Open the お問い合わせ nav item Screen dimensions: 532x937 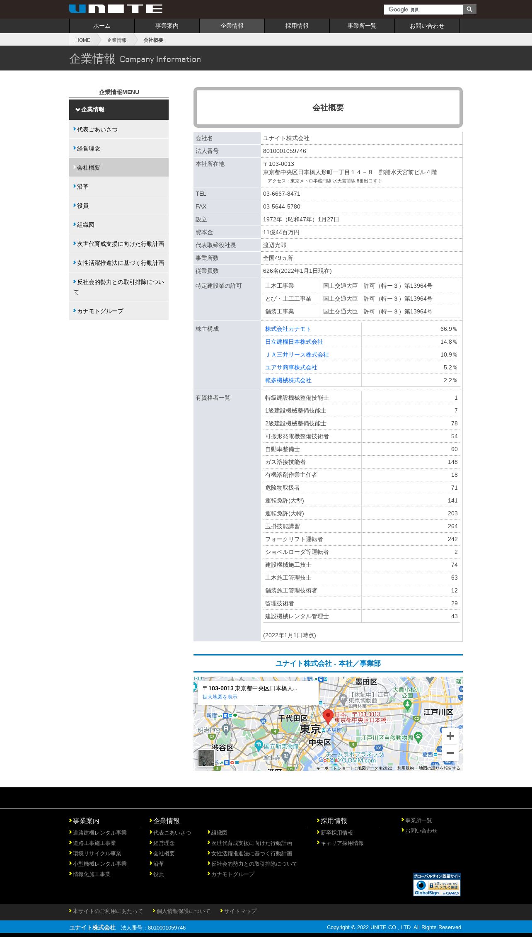point(427,26)
